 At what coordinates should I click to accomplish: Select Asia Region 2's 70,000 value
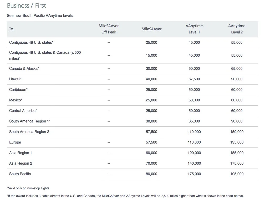[x=151, y=163]
